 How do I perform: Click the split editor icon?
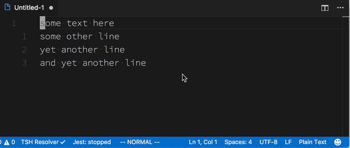(325, 8)
